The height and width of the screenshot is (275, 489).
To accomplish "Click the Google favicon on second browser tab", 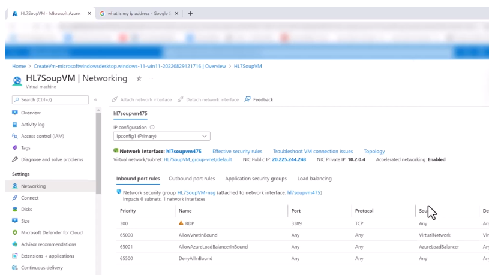I will pyautogui.click(x=102, y=13).
